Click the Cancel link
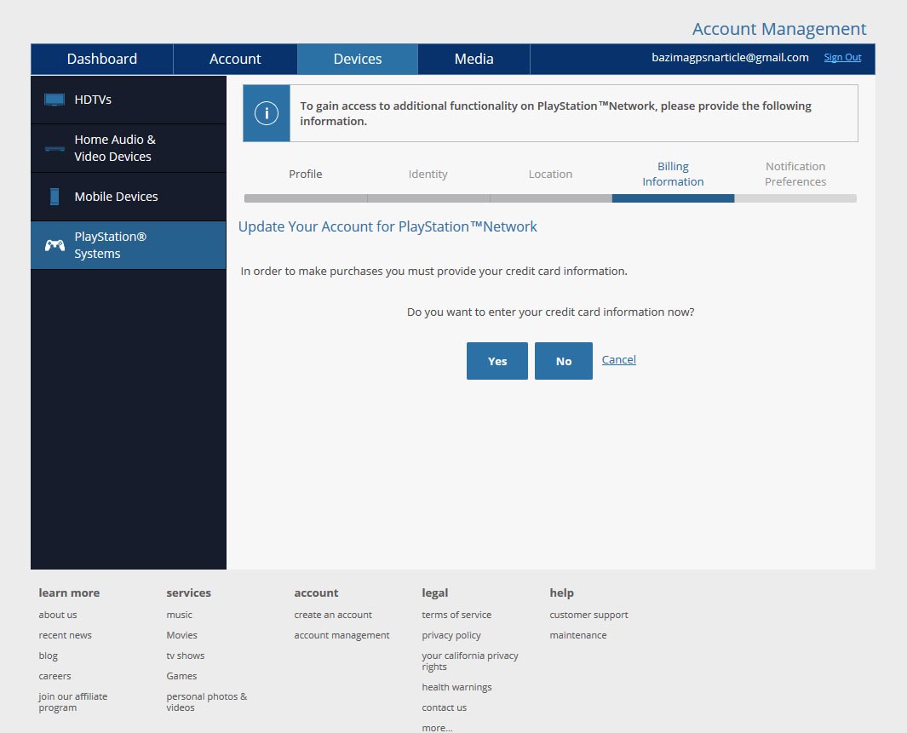907x733 pixels. [618, 360]
